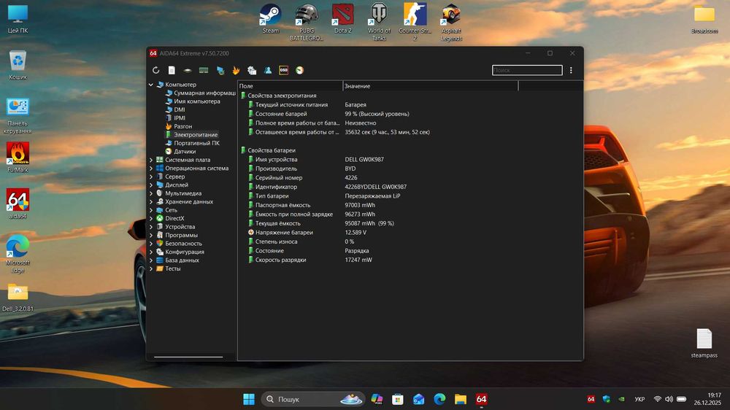The width and height of the screenshot is (730, 410).
Task: Select World of Tanks desktop icon
Action: (x=379, y=23)
